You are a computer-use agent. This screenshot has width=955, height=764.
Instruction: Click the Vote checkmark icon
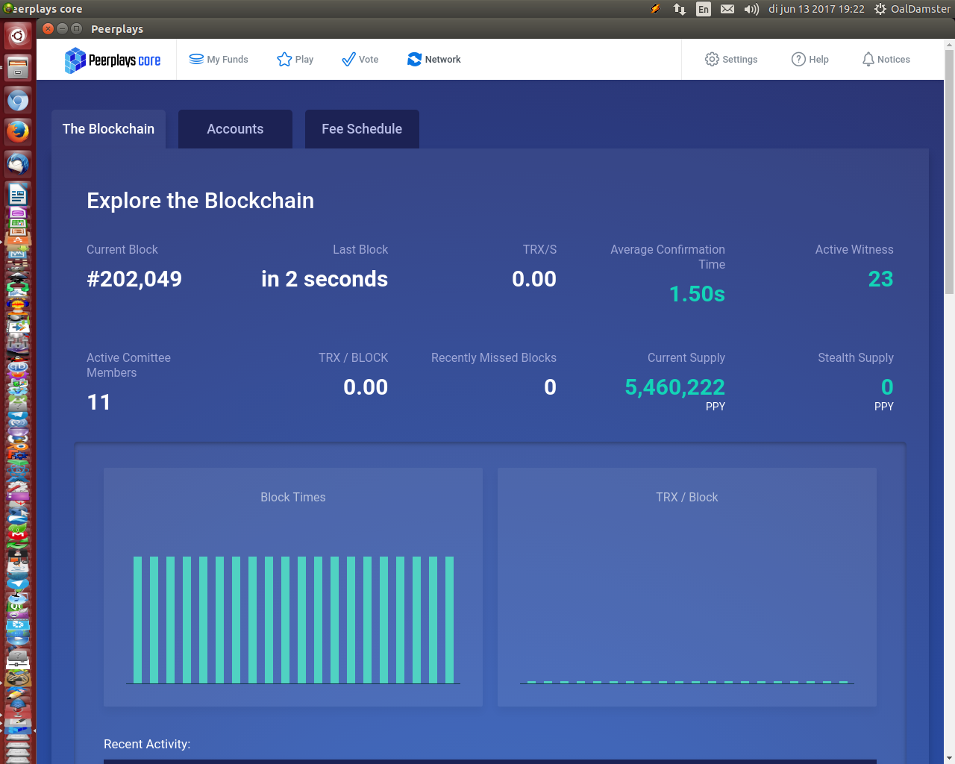click(348, 59)
